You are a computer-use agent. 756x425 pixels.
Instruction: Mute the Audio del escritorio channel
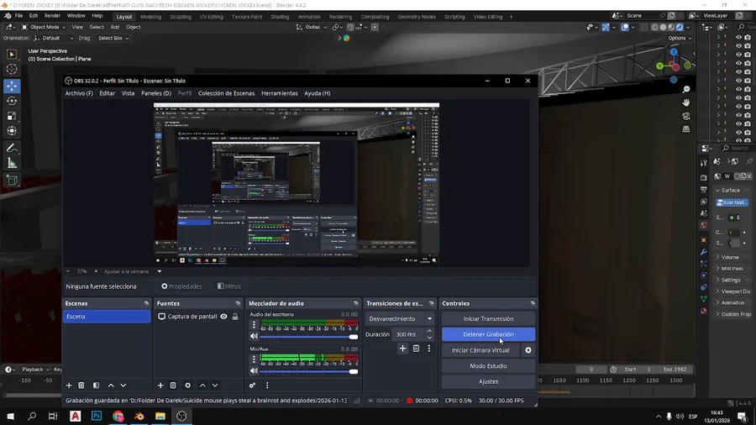click(x=254, y=337)
